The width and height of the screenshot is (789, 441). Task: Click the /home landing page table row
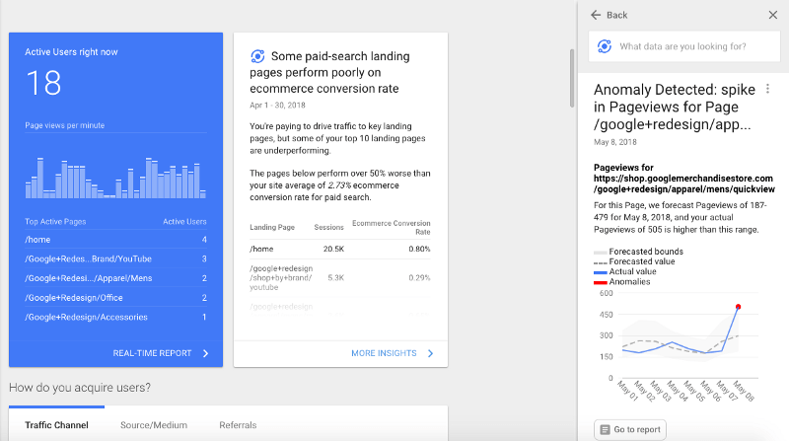pyautogui.click(x=340, y=250)
